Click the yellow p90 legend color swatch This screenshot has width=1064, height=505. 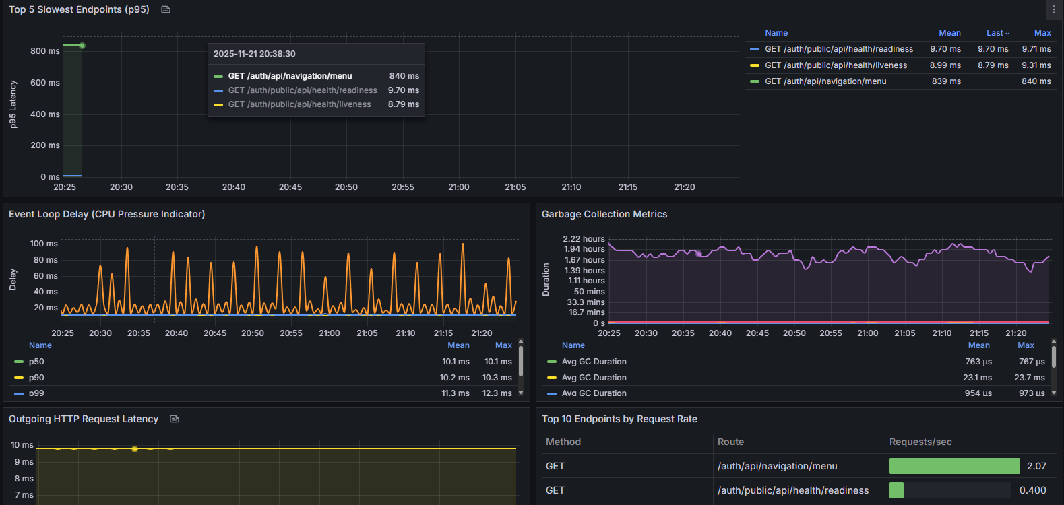pos(19,378)
